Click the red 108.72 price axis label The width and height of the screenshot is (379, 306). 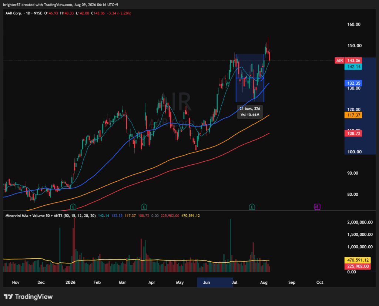coord(353,134)
